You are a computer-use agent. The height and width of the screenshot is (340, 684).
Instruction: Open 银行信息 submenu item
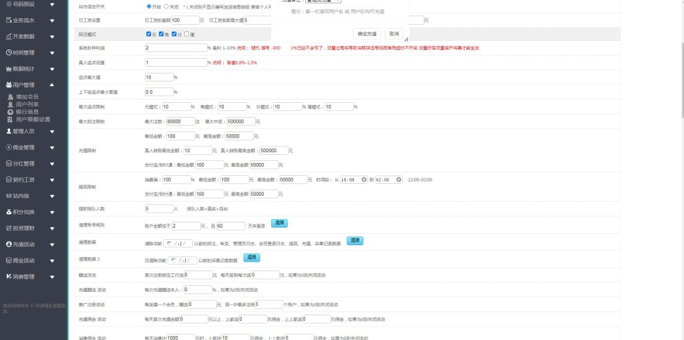coord(27,112)
